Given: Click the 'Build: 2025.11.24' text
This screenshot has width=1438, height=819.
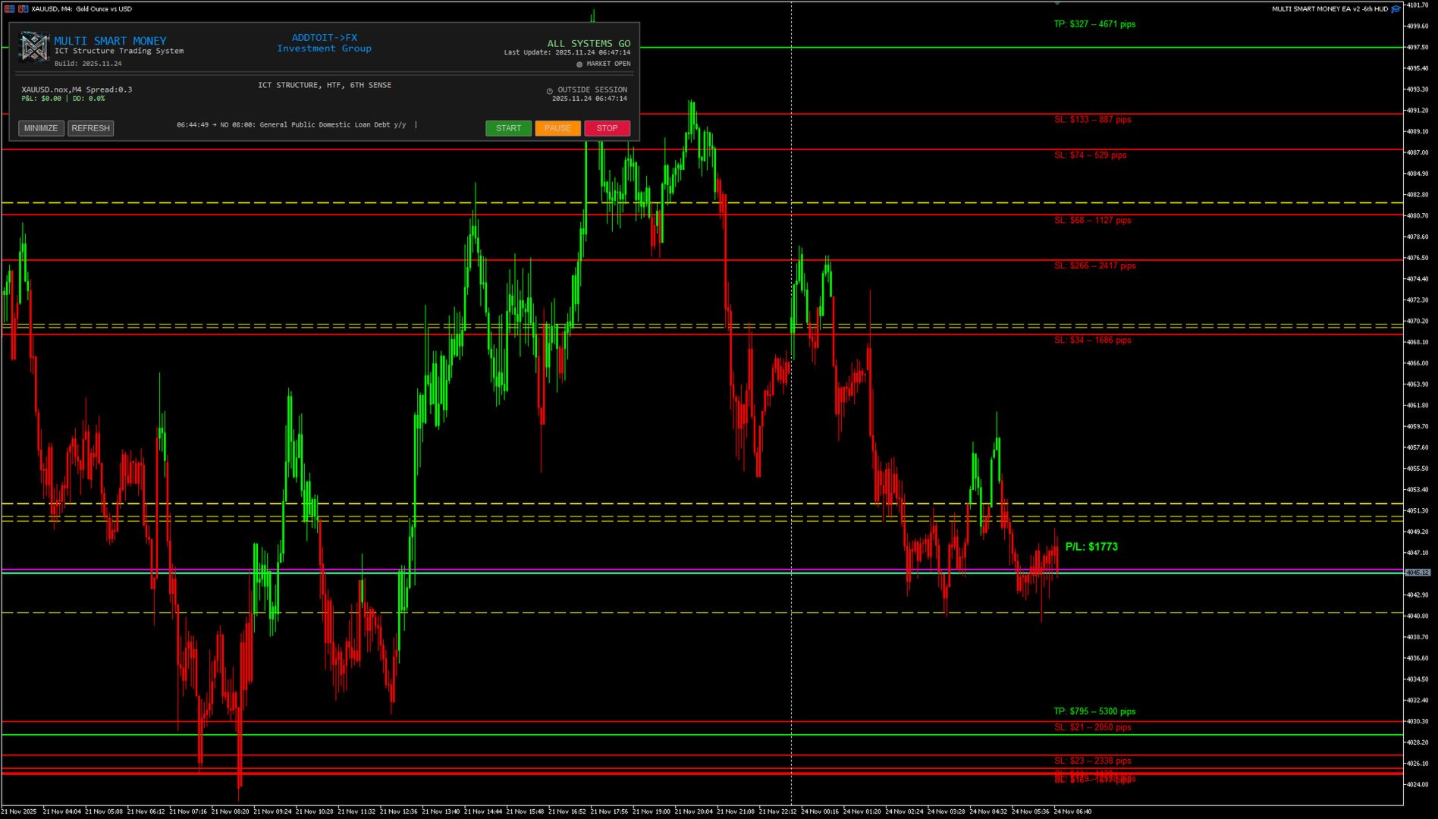Looking at the screenshot, I should (x=88, y=64).
